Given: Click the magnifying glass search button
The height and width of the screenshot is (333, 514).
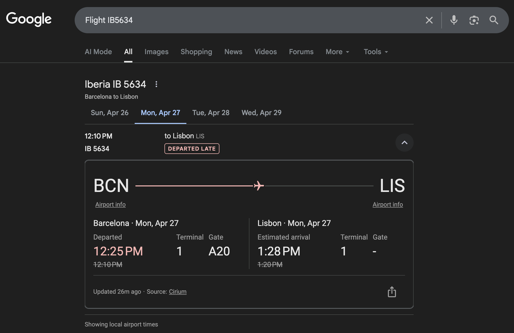Looking at the screenshot, I should [x=494, y=20].
